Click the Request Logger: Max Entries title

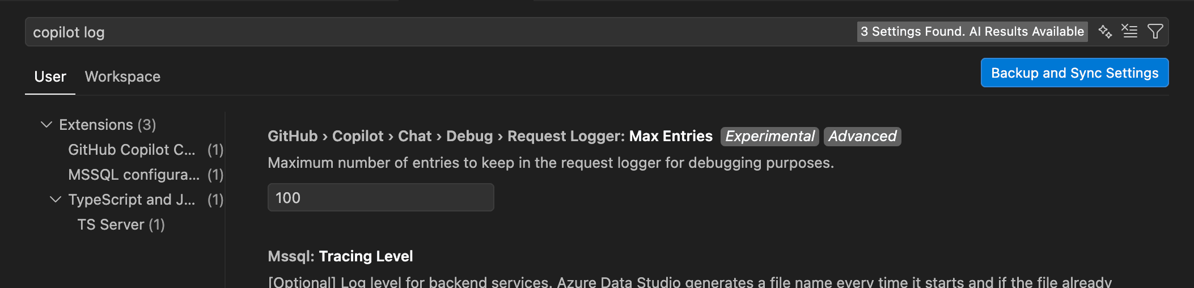point(609,137)
